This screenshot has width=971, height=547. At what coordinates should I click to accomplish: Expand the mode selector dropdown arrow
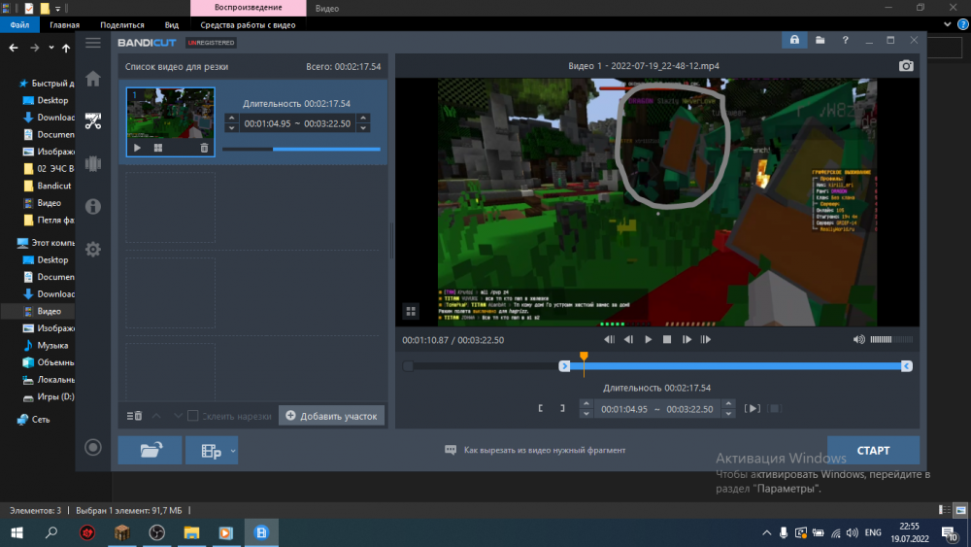pyautogui.click(x=233, y=451)
